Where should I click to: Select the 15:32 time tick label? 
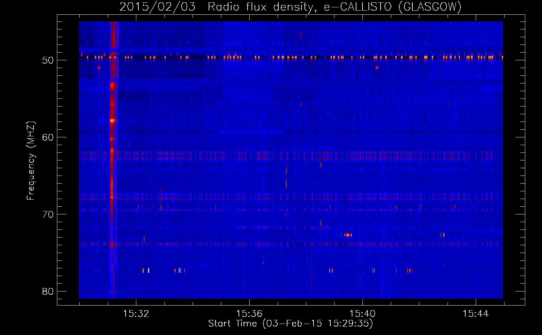136,314
